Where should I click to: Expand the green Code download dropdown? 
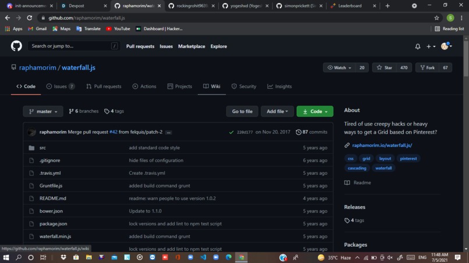(315, 111)
